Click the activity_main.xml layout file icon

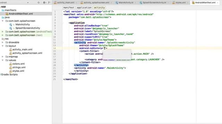pos(10,50)
